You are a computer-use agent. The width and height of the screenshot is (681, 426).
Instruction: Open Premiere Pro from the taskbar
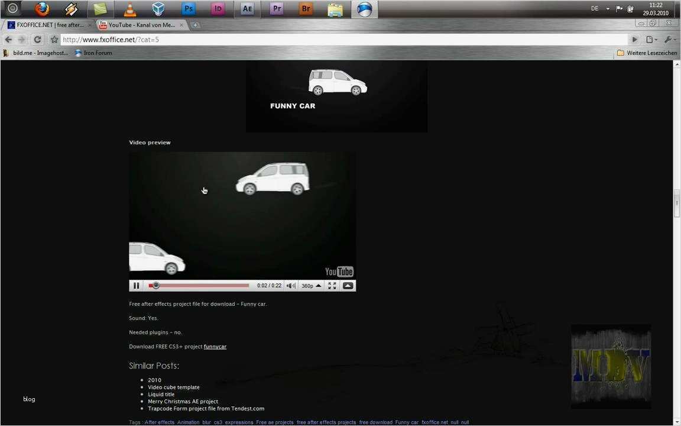point(276,9)
